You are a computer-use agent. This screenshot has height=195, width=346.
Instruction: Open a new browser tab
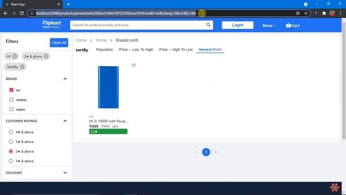[68, 4]
